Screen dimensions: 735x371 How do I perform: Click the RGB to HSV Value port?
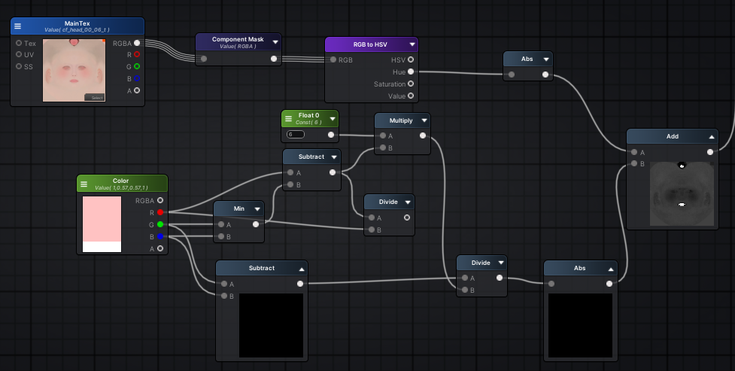click(x=411, y=96)
